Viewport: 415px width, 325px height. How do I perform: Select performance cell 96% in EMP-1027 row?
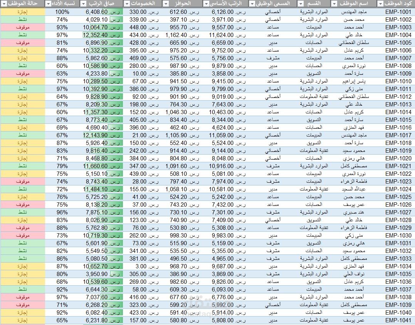pos(62,212)
